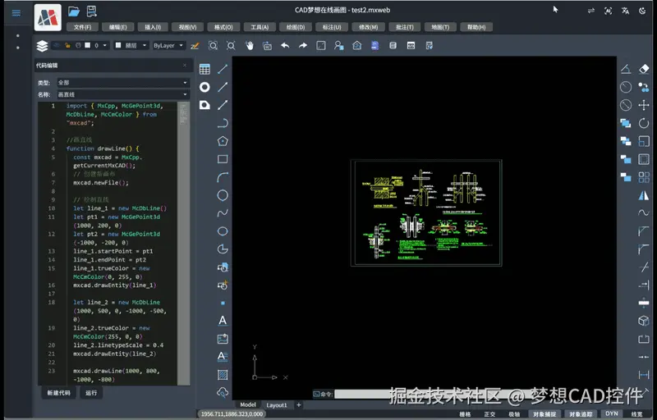
Task: Click the open file folder icon
Action: [x=74, y=11]
